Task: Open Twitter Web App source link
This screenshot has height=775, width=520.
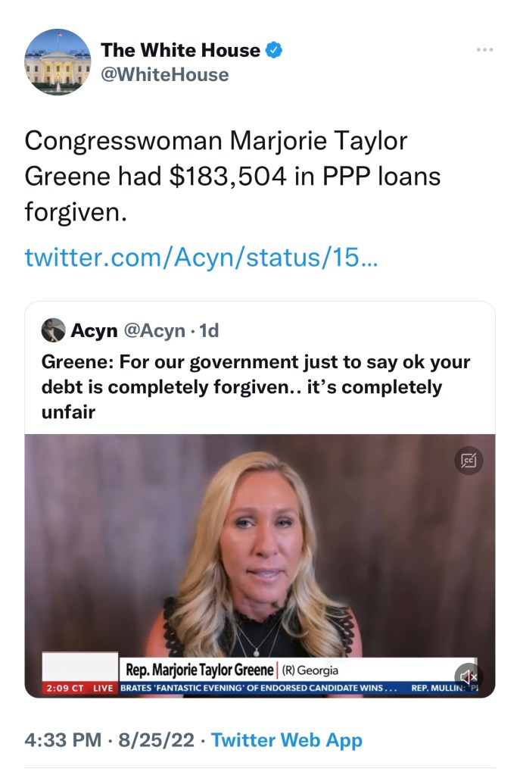Action: point(287,740)
